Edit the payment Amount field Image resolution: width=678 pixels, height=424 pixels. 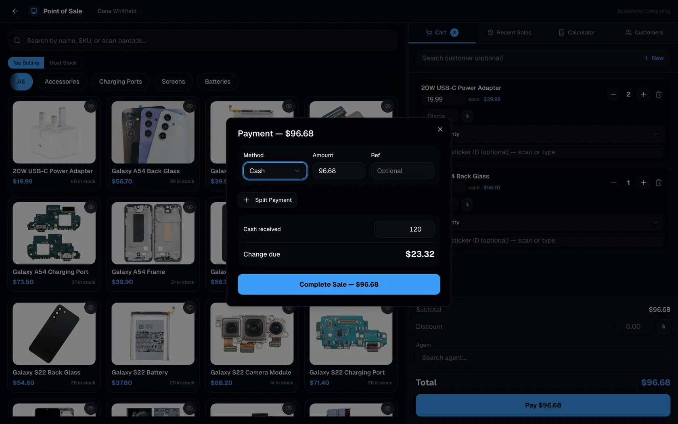pyautogui.click(x=339, y=171)
